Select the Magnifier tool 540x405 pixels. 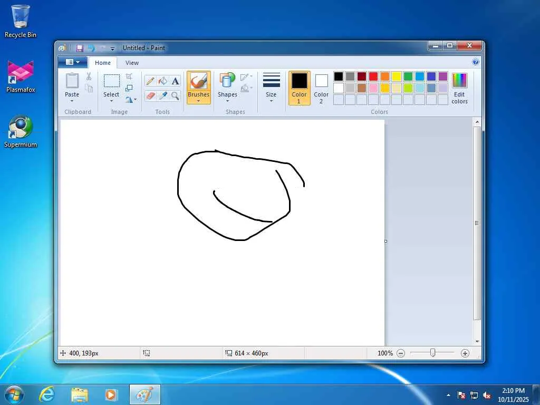click(175, 95)
